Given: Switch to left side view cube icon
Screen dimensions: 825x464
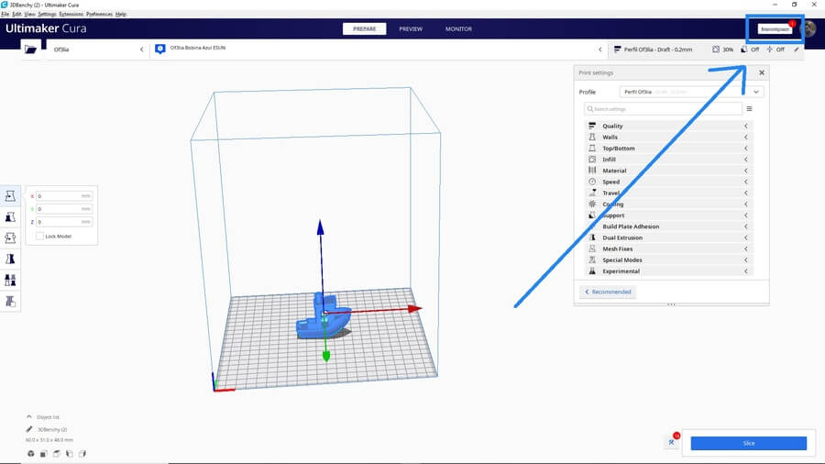Looking at the screenshot, I should point(70,454).
